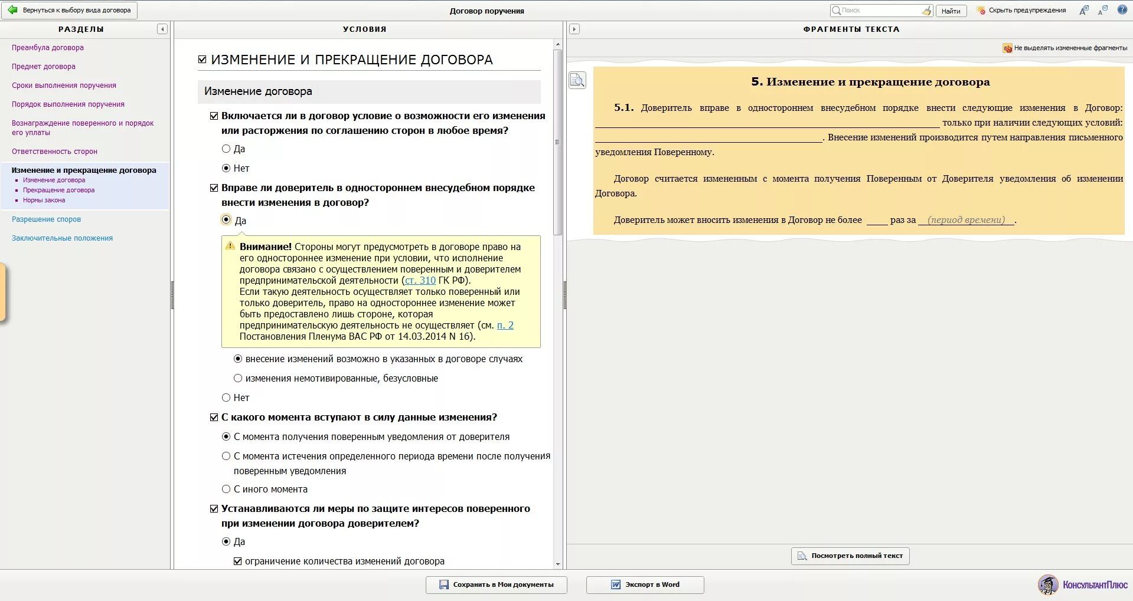Open section 'Ответственность сторон'

pyautogui.click(x=54, y=152)
